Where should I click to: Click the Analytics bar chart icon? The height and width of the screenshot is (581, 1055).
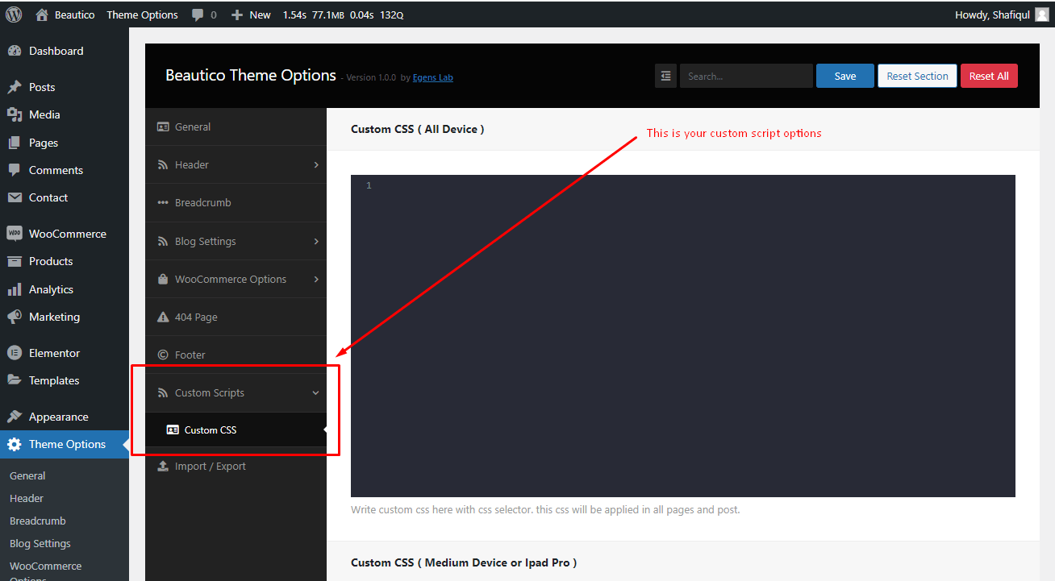[x=15, y=289]
